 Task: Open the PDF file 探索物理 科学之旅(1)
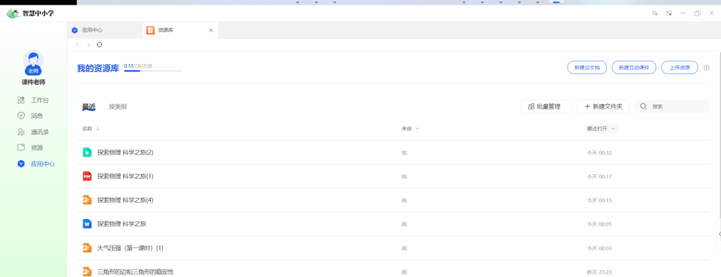(x=126, y=176)
